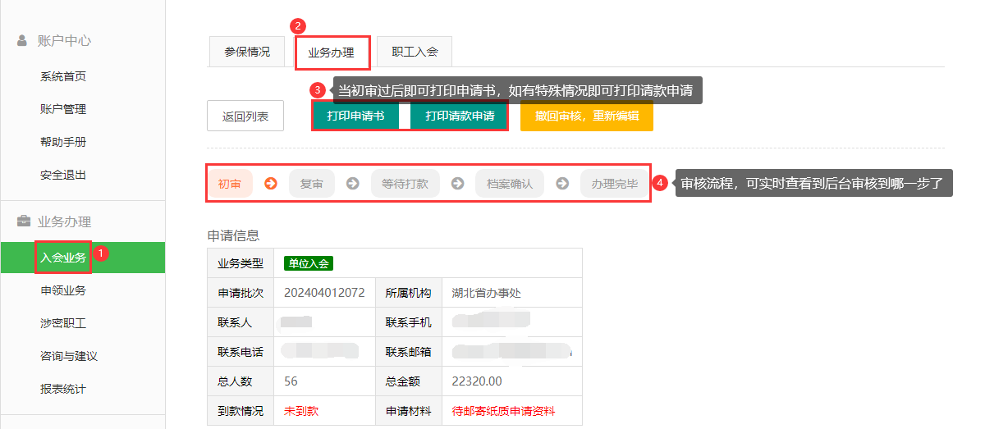985x429 pixels.
Task: Click the green 单位入会 badge
Action: [309, 263]
